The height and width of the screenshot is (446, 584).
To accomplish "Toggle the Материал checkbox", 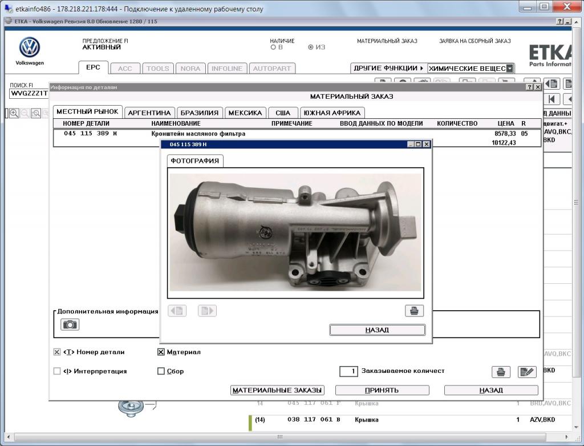I will tap(161, 352).
